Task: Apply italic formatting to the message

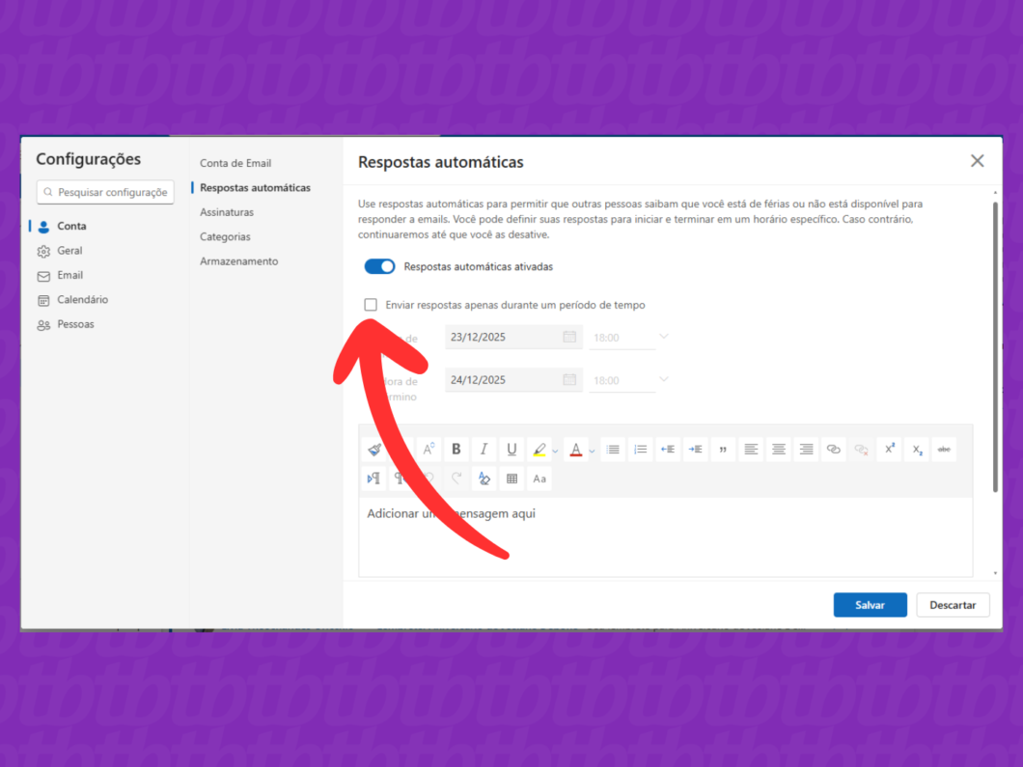Action: (483, 449)
